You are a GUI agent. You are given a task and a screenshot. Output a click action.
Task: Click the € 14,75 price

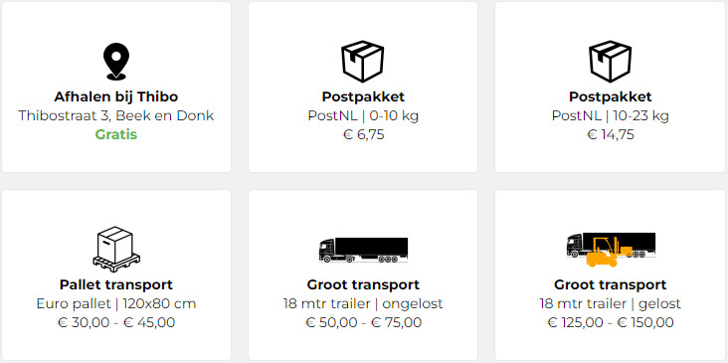click(x=610, y=134)
